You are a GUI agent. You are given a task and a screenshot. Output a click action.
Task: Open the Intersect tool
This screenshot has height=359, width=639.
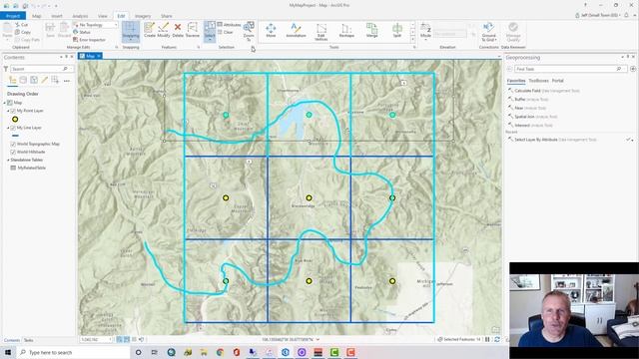click(x=530, y=126)
